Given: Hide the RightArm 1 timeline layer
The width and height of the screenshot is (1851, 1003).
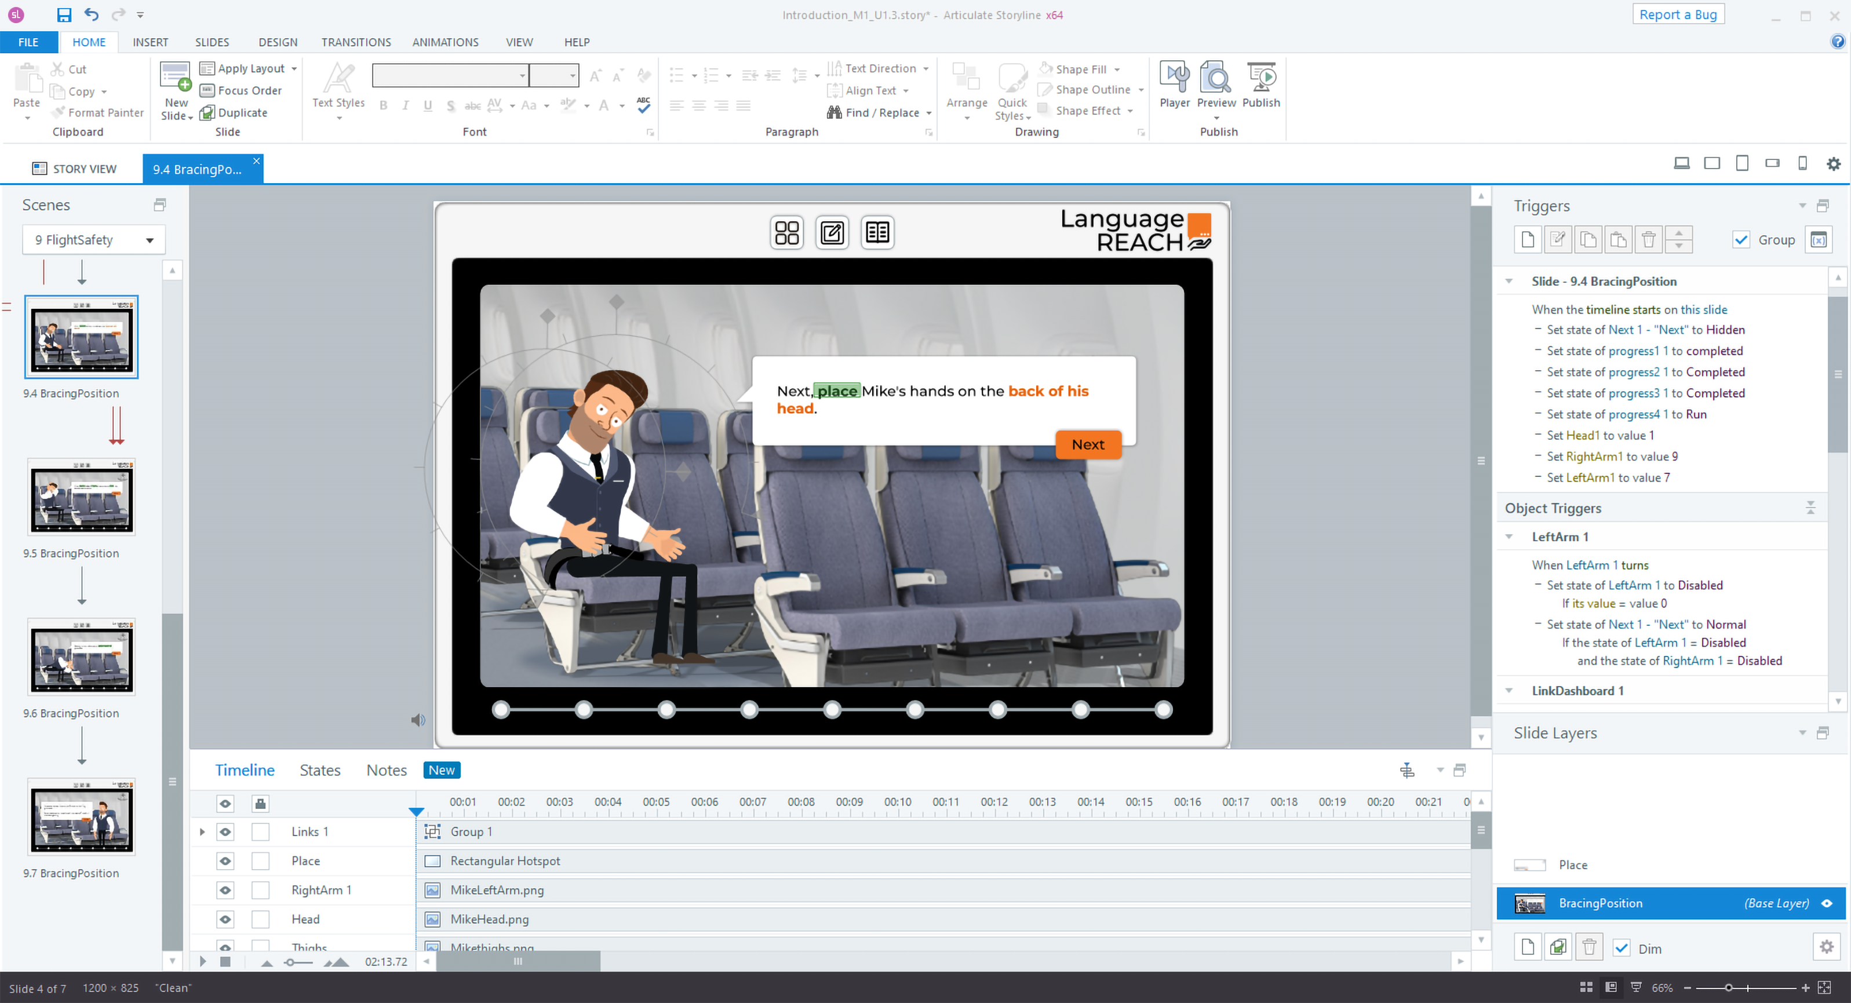Looking at the screenshot, I should (225, 889).
